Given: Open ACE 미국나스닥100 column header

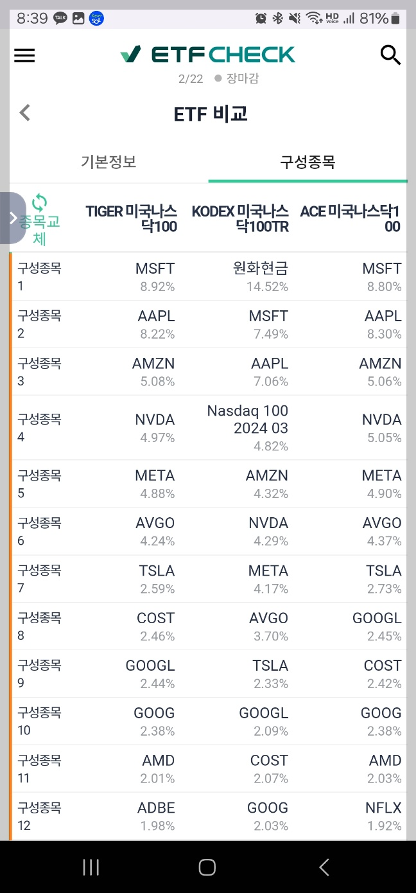Looking at the screenshot, I should [351, 218].
